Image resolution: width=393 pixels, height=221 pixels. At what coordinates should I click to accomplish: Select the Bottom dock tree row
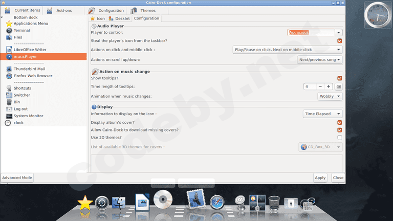click(43, 17)
